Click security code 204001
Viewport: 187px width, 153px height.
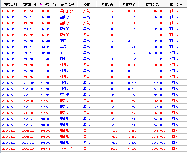[45, 53]
